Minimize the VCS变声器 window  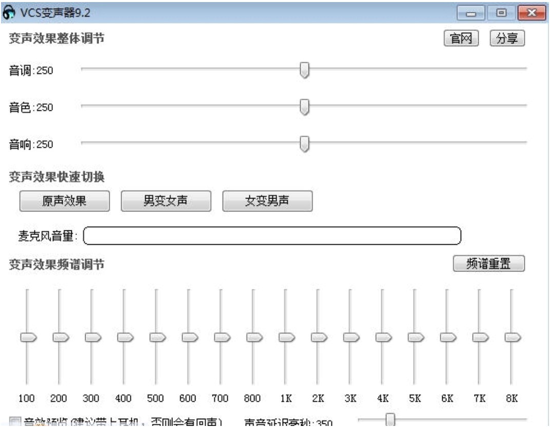tap(470, 13)
